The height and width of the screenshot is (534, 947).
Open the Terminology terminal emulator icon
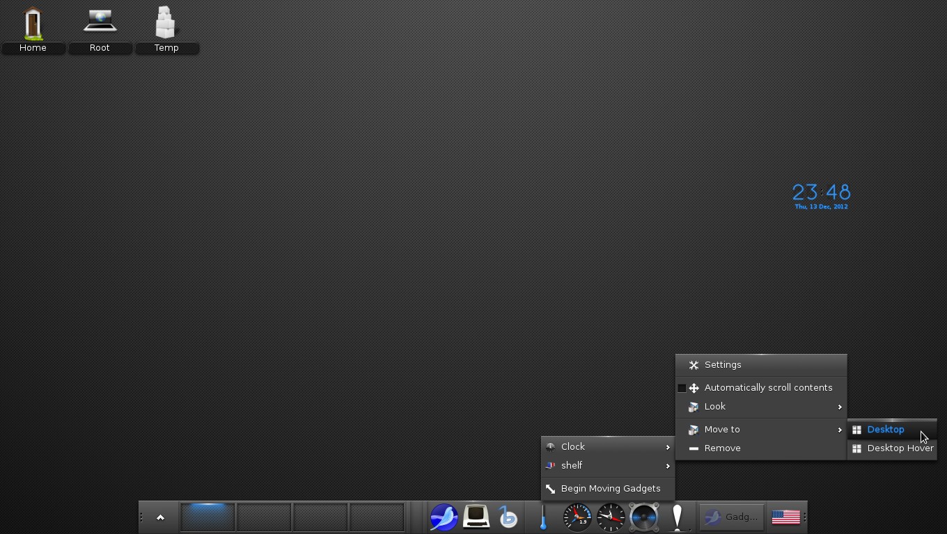click(x=476, y=517)
